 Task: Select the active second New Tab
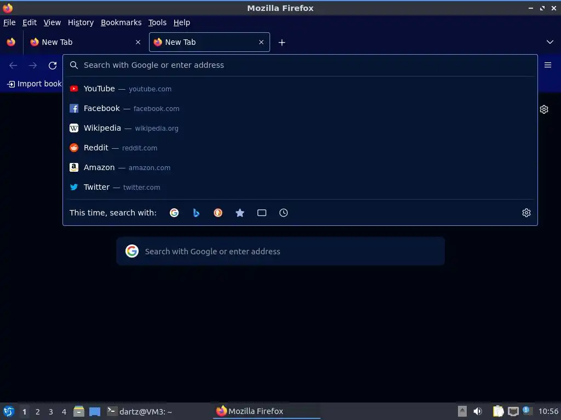[x=209, y=42]
